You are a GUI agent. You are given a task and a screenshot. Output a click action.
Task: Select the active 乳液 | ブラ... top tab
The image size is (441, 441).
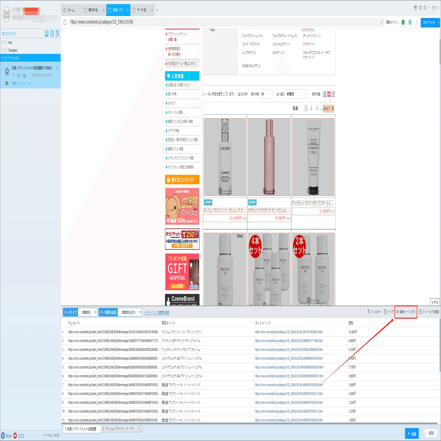(118, 10)
